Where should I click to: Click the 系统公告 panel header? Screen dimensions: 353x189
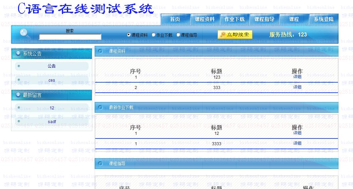[51, 54]
